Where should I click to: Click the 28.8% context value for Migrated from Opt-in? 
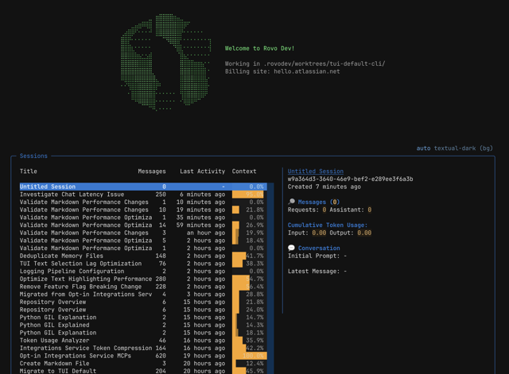click(x=254, y=295)
